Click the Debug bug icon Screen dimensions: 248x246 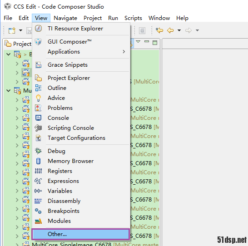(38, 151)
